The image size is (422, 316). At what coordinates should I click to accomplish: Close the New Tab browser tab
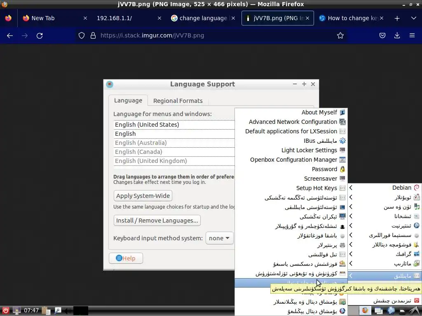(x=85, y=18)
